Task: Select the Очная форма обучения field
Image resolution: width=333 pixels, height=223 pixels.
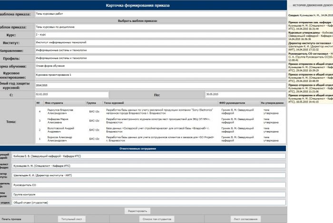Action: tap(160, 65)
